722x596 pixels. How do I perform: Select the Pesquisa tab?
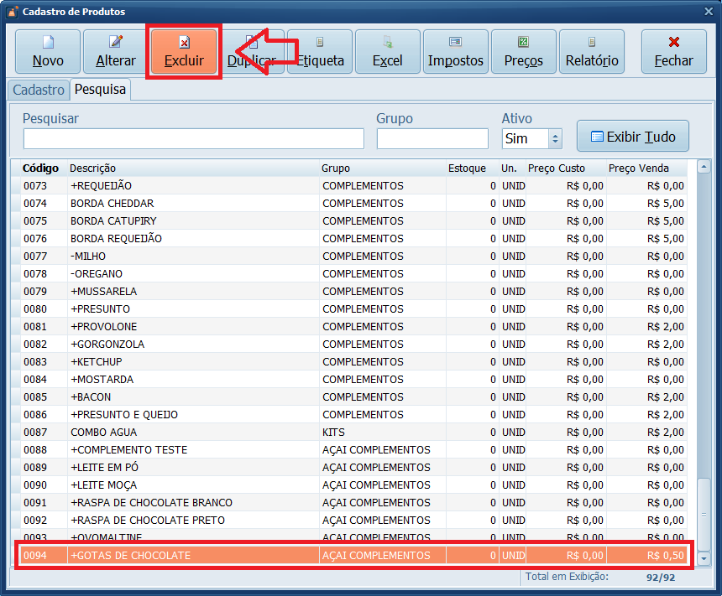pos(100,90)
